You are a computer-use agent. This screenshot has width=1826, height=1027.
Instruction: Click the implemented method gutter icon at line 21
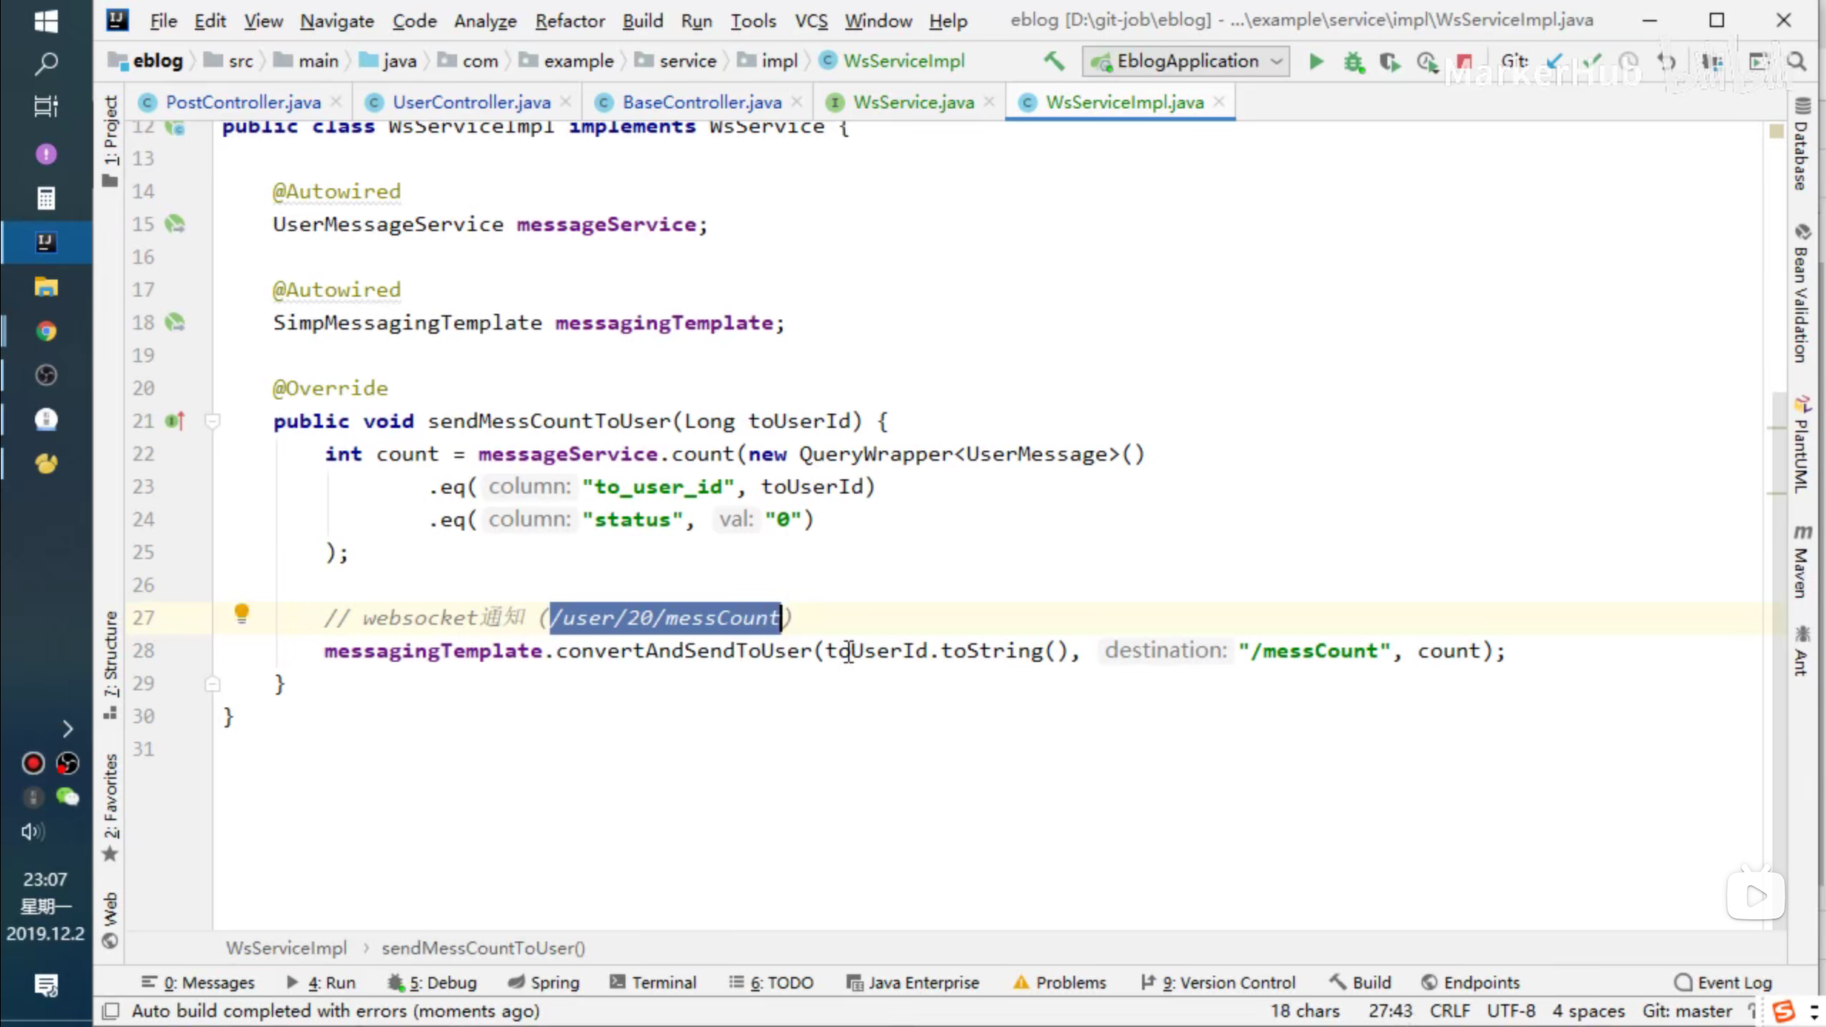175,421
